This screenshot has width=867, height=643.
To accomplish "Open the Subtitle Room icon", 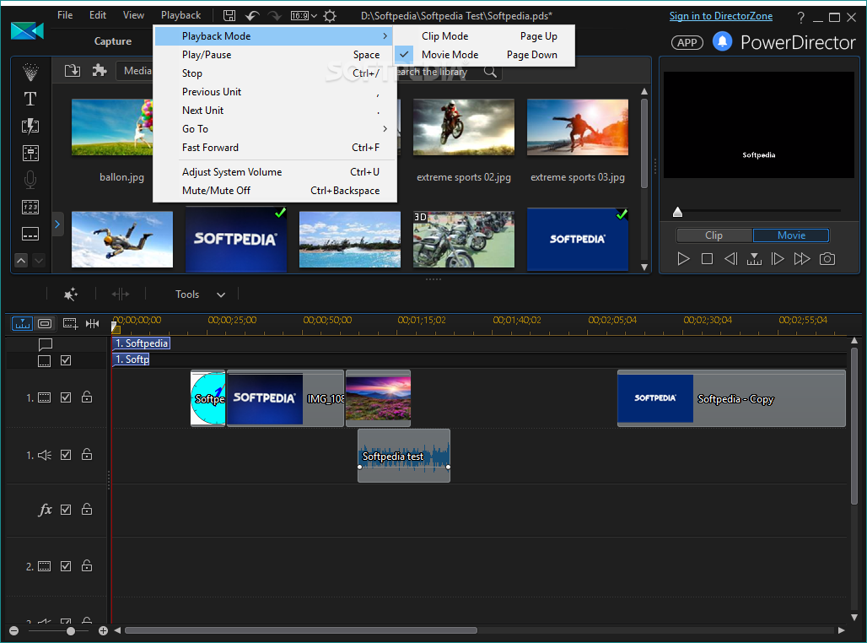I will pyautogui.click(x=30, y=234).
